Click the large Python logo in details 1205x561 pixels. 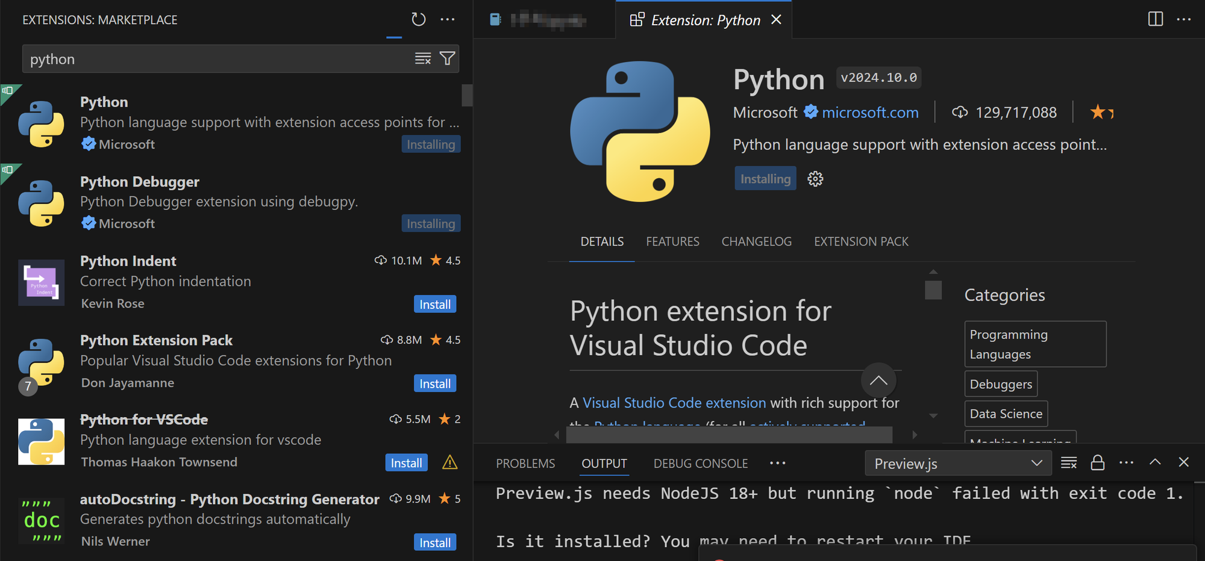tap(640, 131)
